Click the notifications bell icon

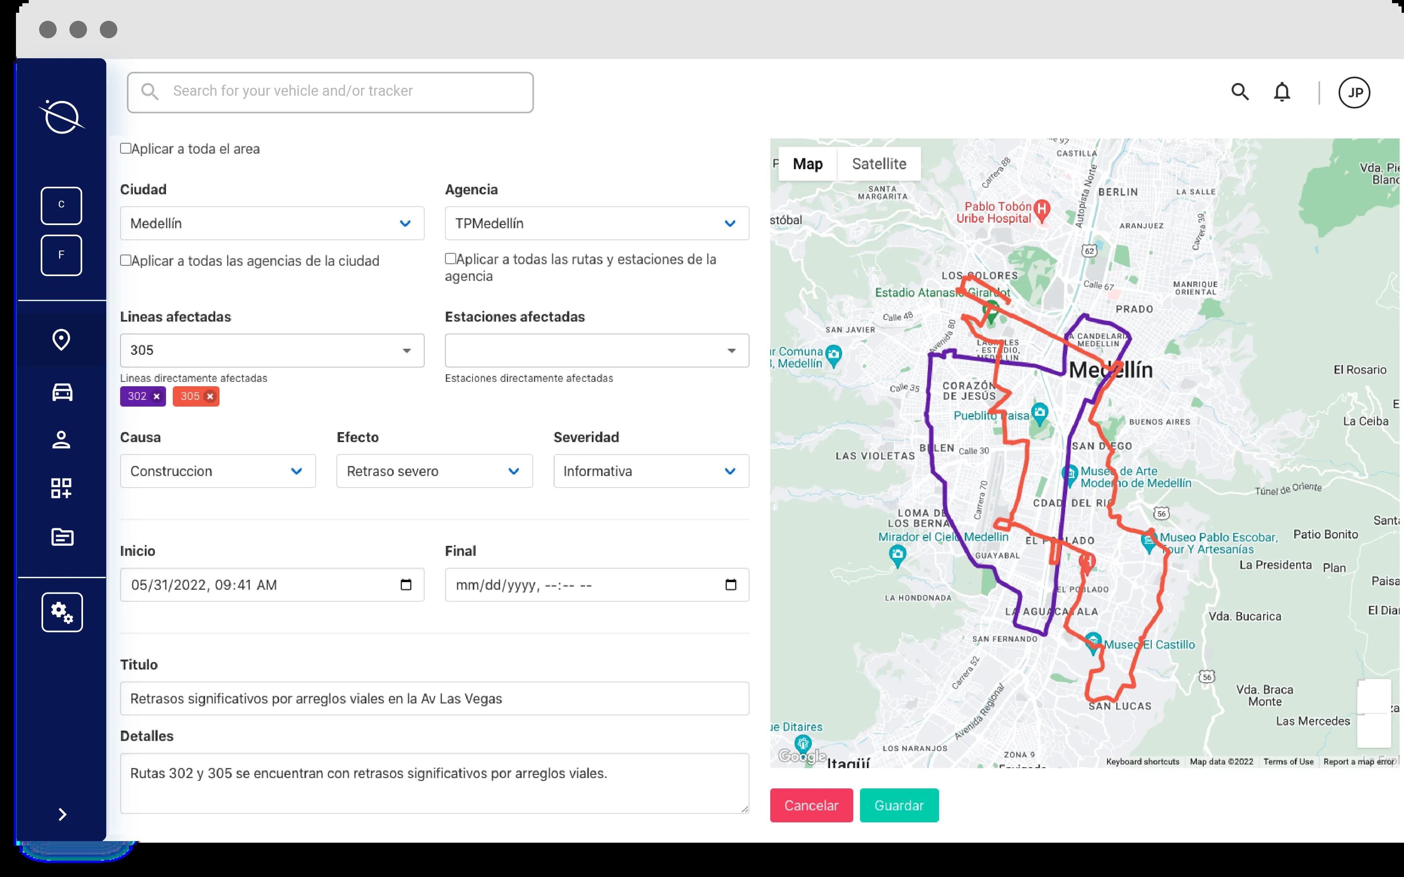point(1281,92)
